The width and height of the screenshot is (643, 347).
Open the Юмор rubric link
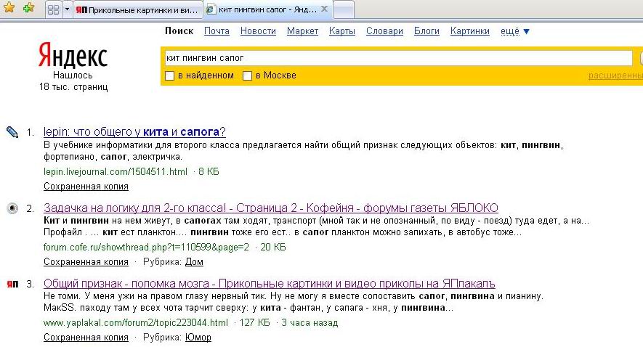(x=198, y=338)
